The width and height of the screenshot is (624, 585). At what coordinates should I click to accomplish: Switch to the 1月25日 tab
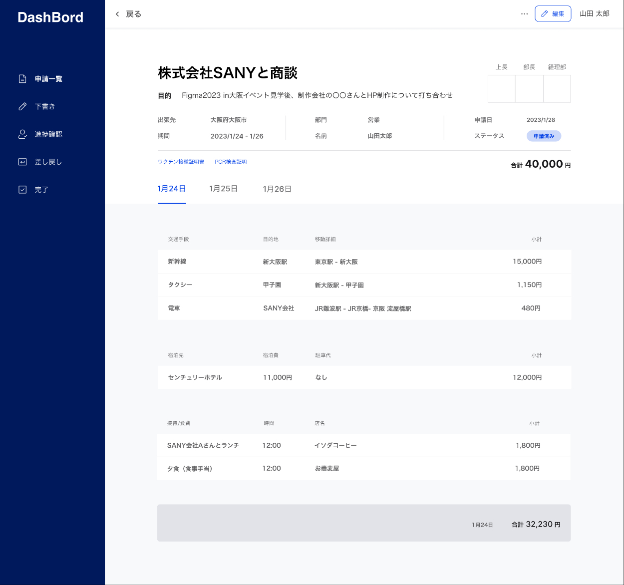[223, 189]
